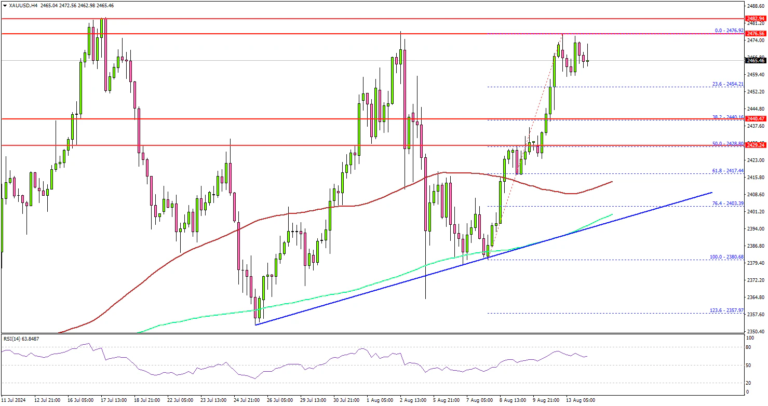This screenshot has width=768, height=406.
Task: Click the 2429.24 red level price tag
Action: click(x=756, y=146)
